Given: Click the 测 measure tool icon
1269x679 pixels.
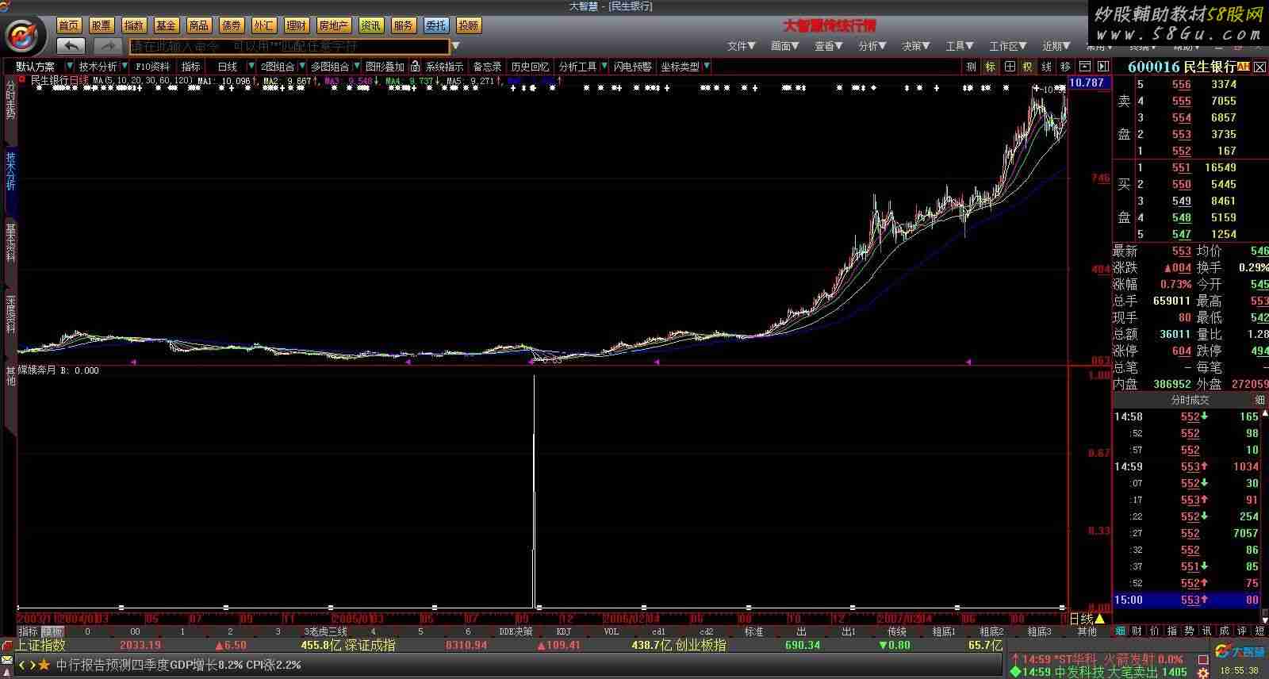Looking at the screenshot, I should coord(972,67).
